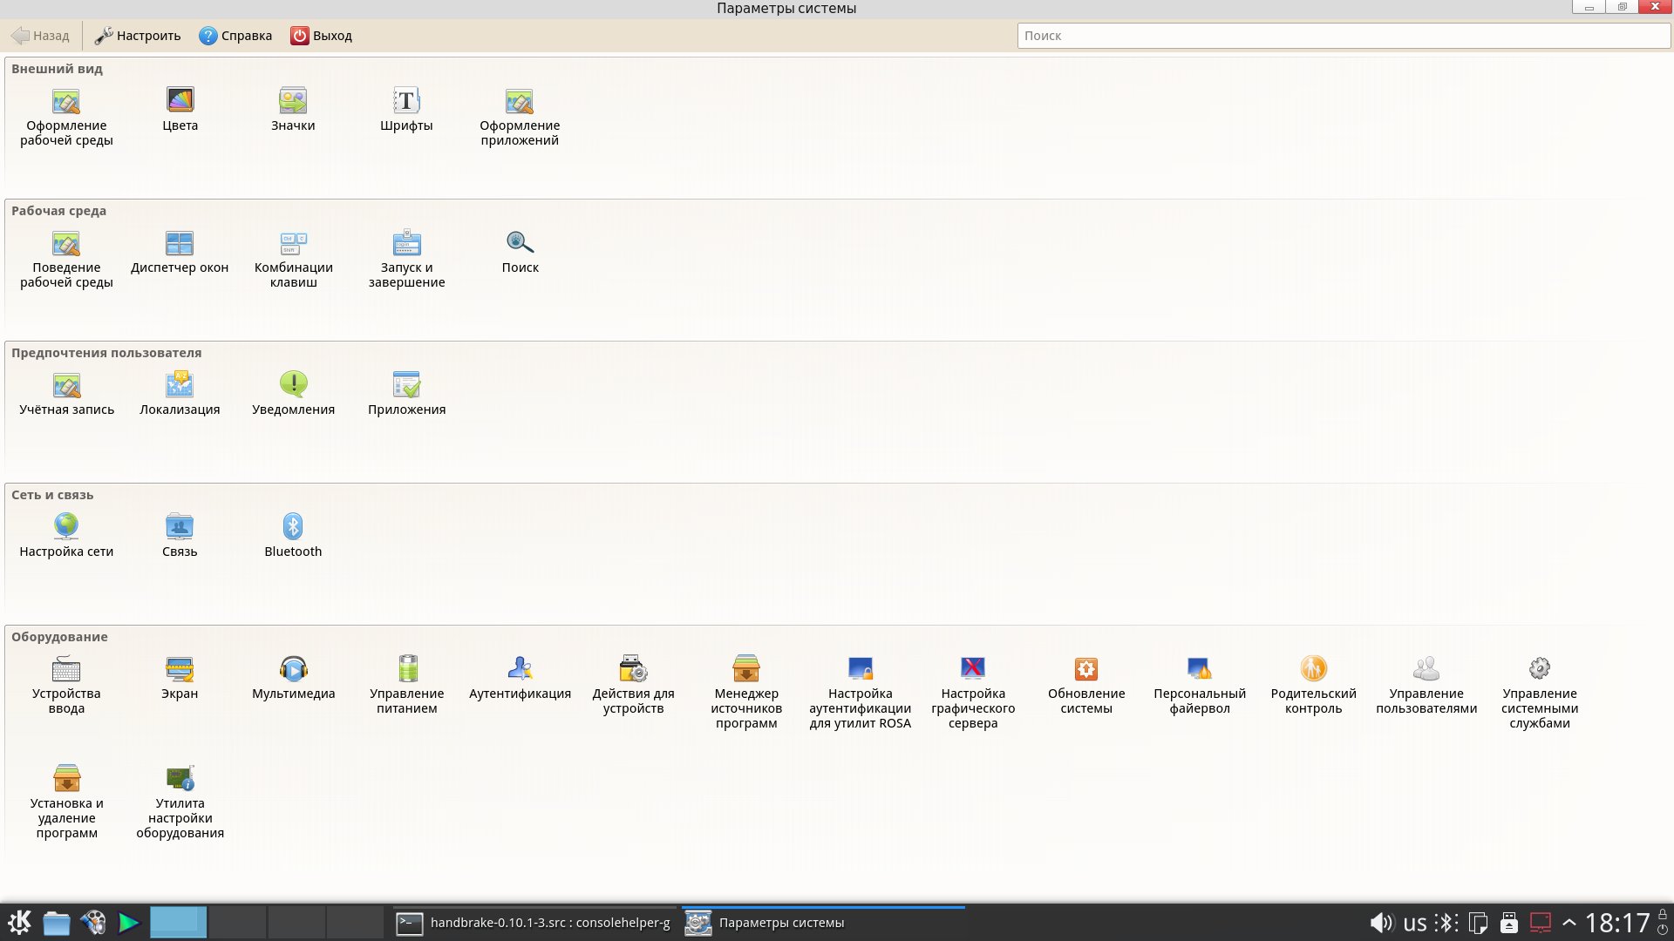This screenshot has width=1674, height=941.
Task: Expand the hidden system tray icons arrow
Action: click(x=1569, y=923)
